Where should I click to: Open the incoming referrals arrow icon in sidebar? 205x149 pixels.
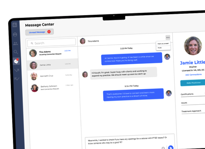17,79
